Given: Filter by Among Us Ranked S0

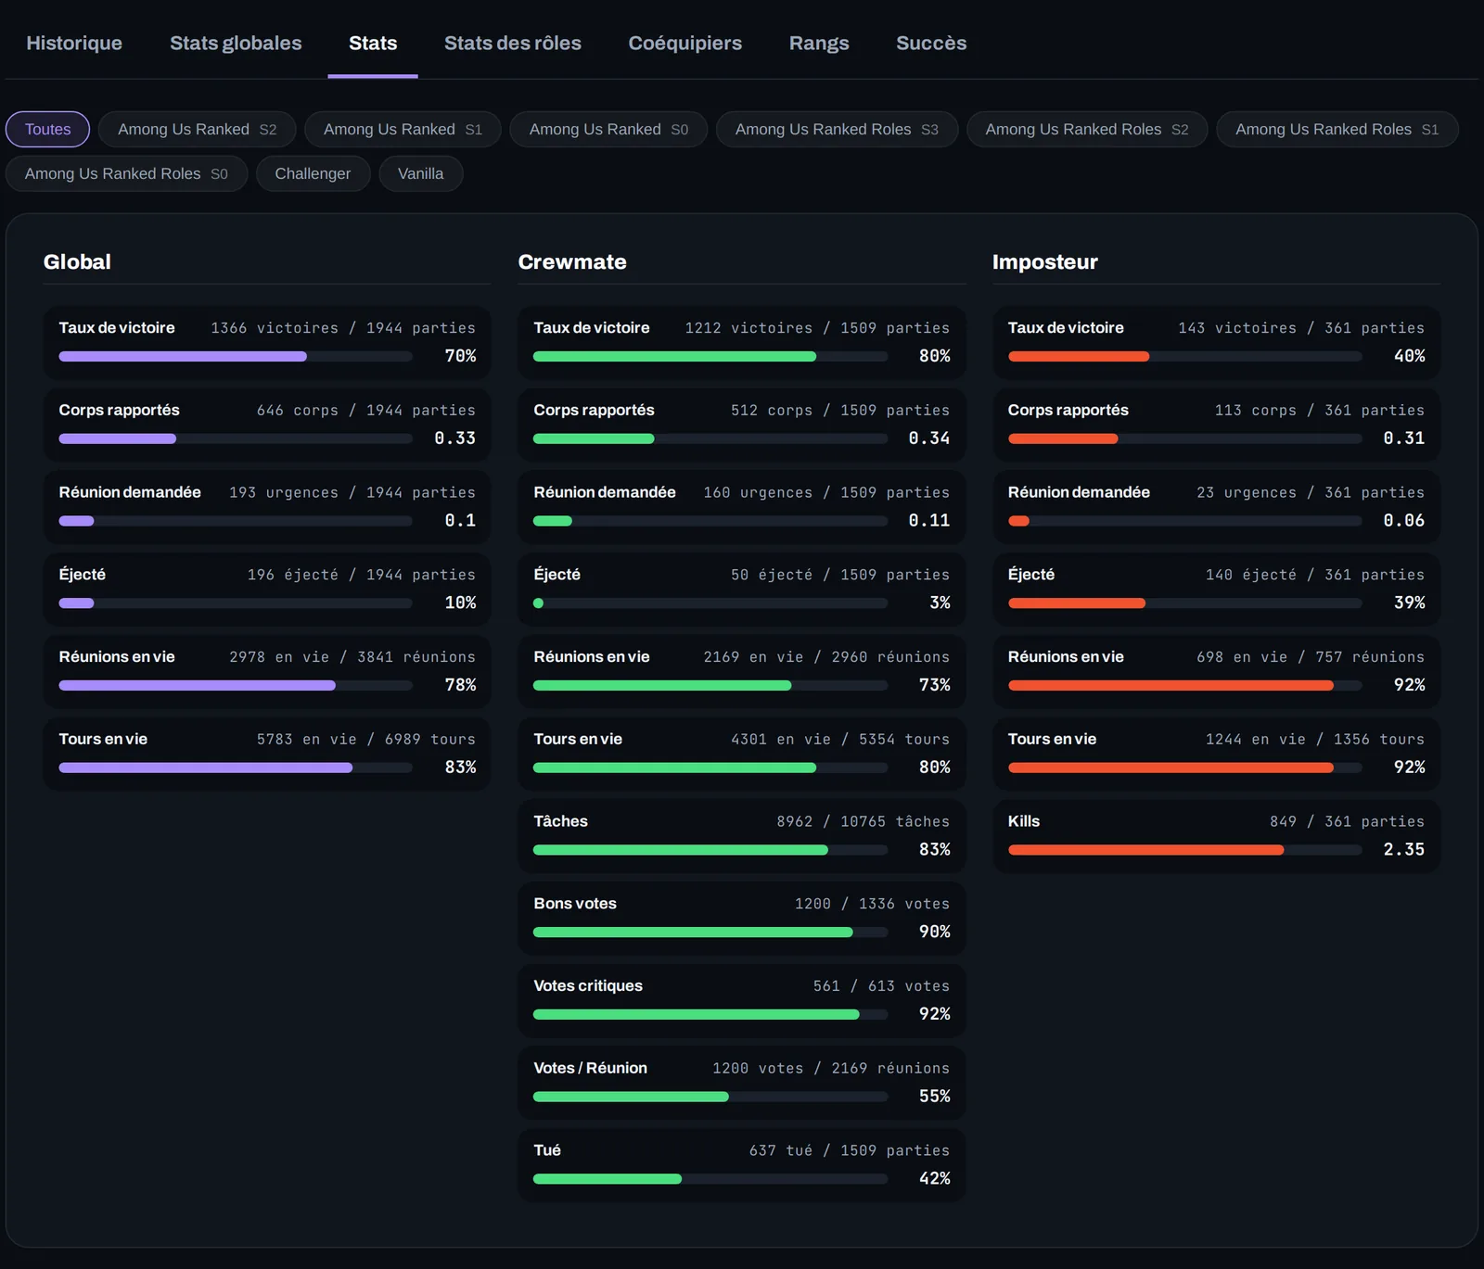Looking at the screenshot, I should click(x=608, y=129).
